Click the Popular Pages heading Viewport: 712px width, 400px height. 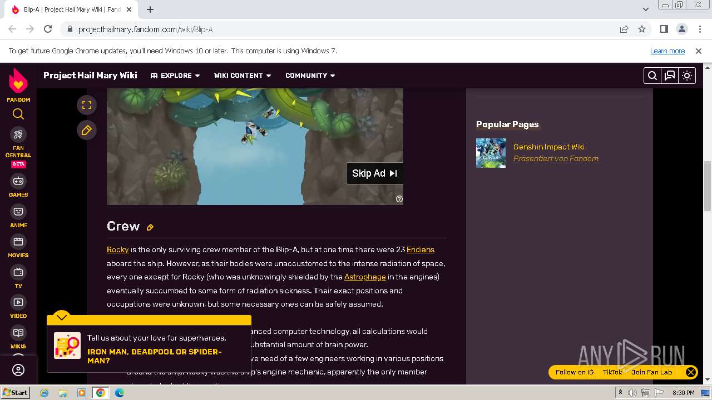point(507,124)
